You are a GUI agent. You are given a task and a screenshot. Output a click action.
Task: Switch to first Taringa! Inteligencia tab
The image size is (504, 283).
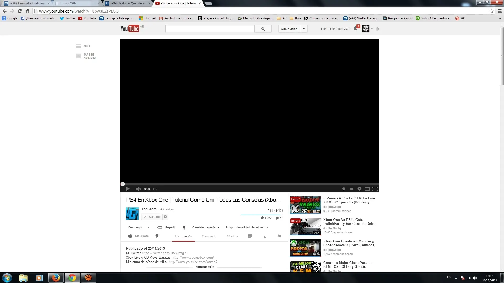pyautogui.click(x=26, y=3)
